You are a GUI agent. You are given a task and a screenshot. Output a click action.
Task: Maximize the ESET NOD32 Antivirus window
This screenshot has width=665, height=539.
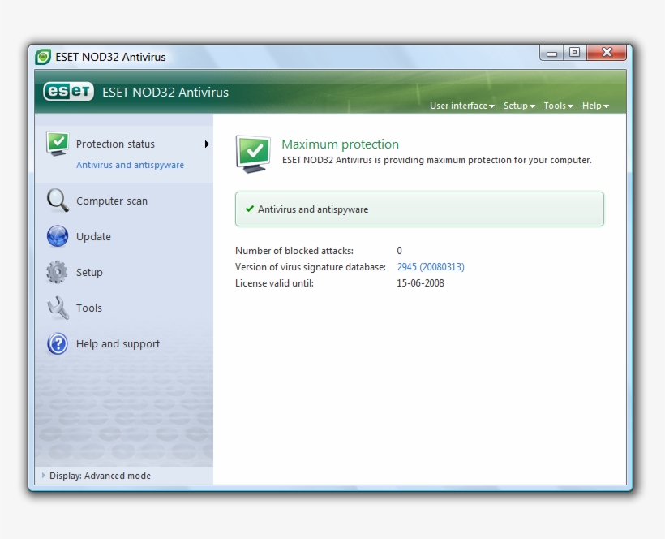[x=575, y=53]
